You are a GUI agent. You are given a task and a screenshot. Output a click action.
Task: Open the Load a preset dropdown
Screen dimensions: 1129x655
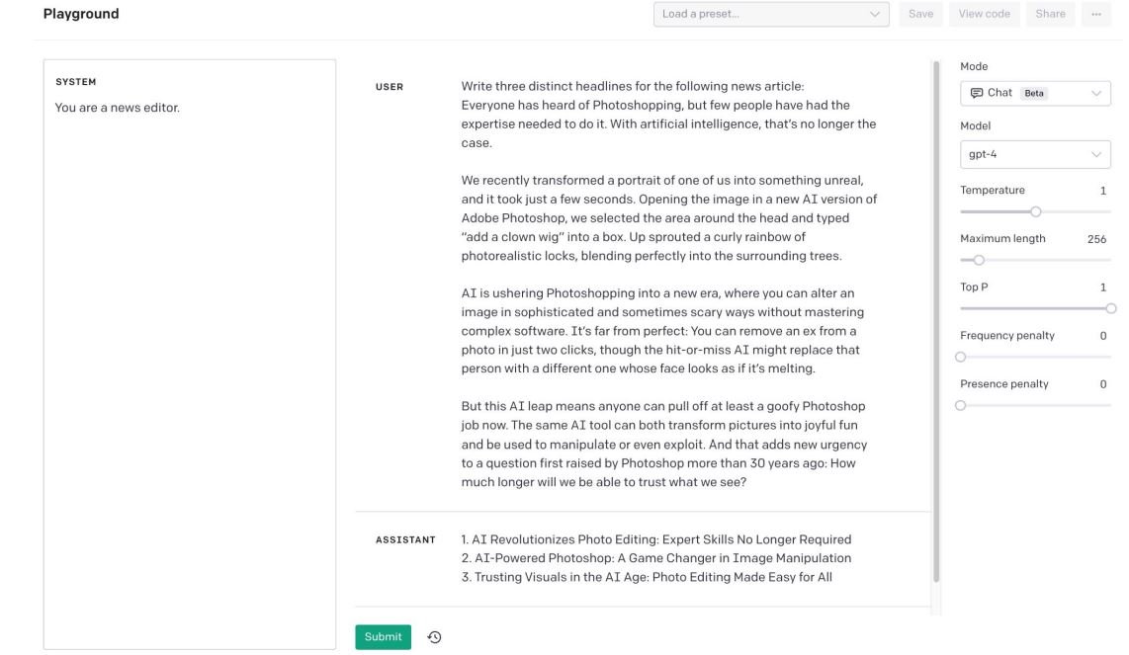point(771,14)
